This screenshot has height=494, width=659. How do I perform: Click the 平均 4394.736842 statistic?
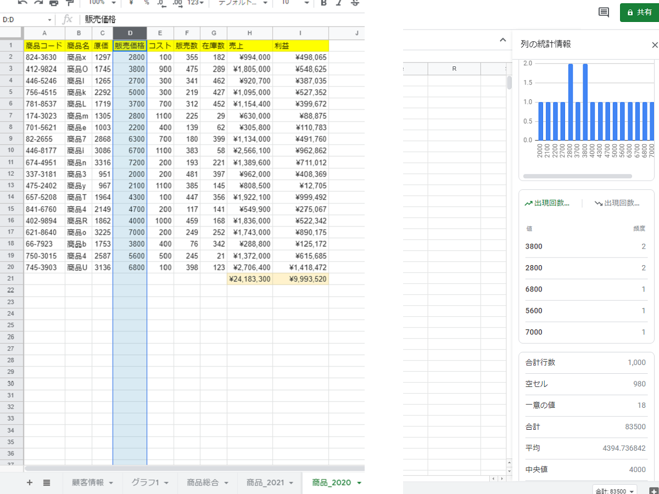point(585,448)
